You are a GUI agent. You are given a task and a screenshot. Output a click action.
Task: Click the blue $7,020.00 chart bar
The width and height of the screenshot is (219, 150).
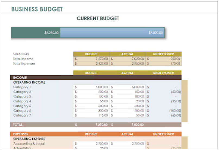coord(112,33)
